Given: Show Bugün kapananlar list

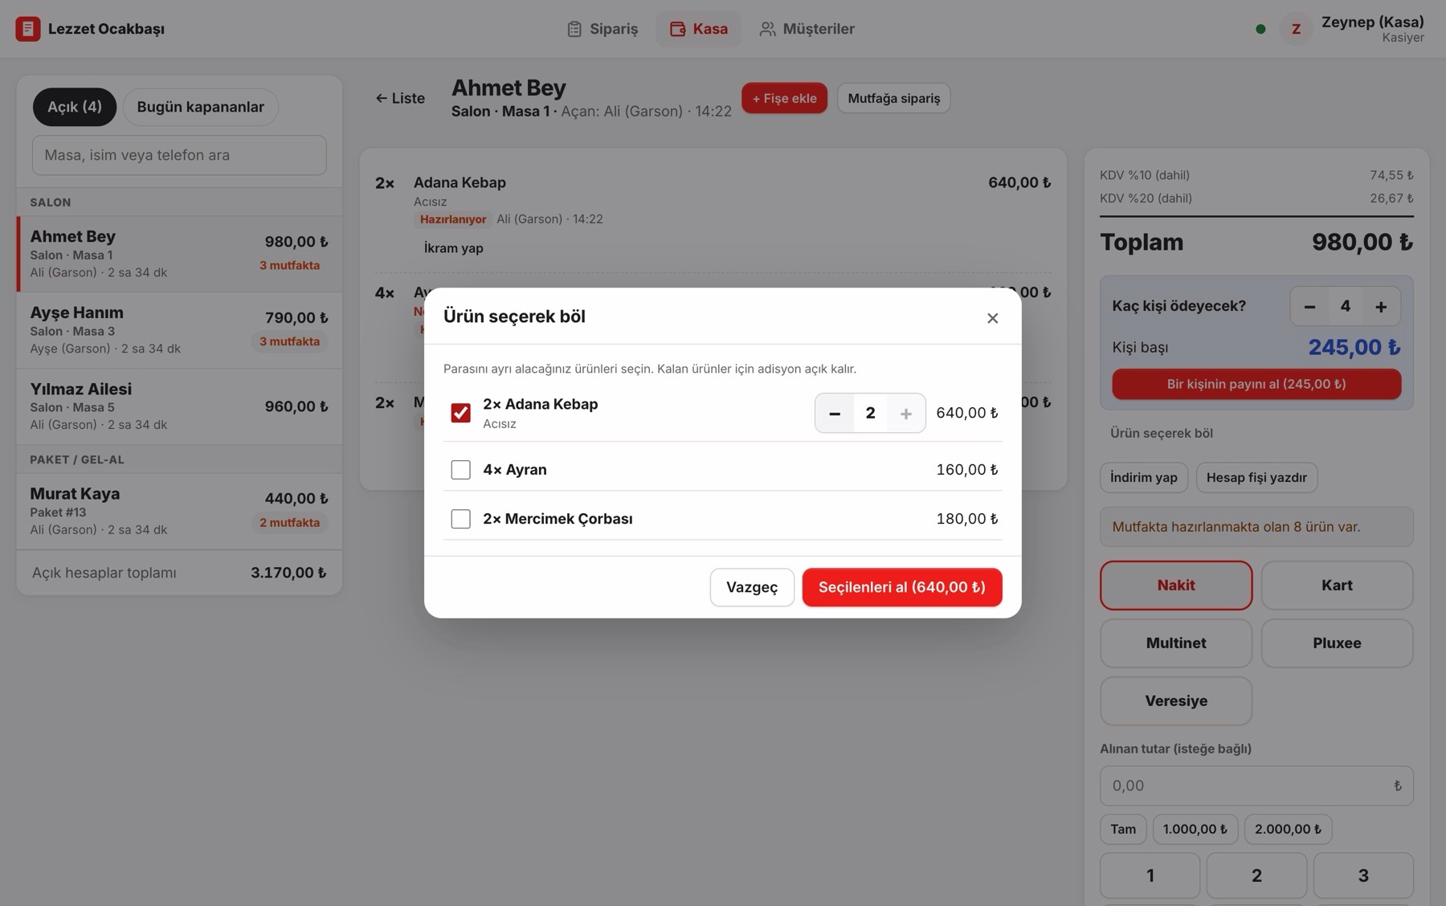Looking at the screenshot, I should coord(200,107).
